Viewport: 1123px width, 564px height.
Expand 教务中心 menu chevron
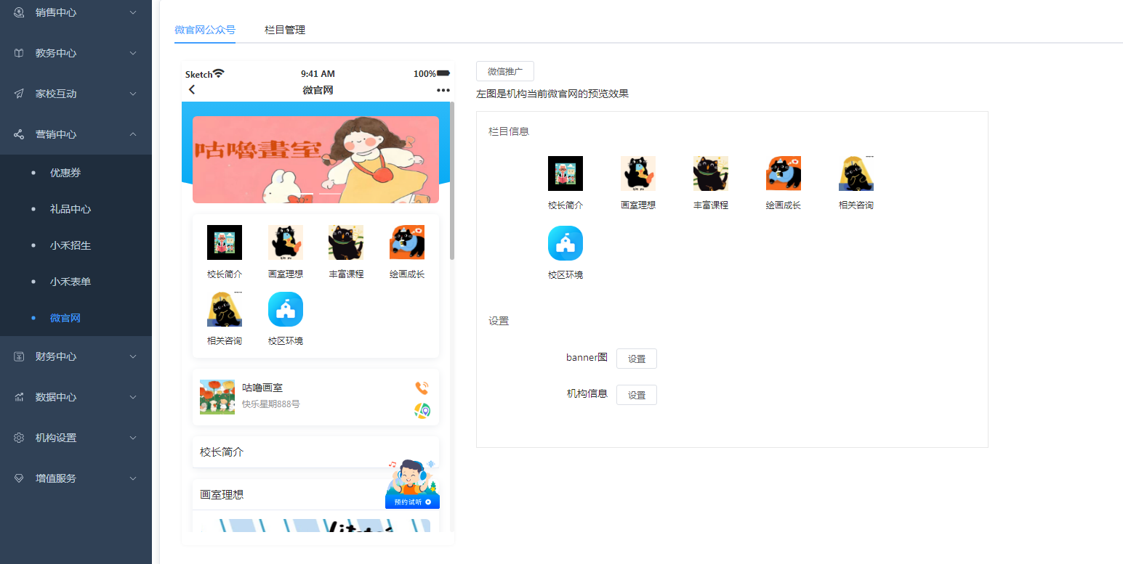coord(133,53)
